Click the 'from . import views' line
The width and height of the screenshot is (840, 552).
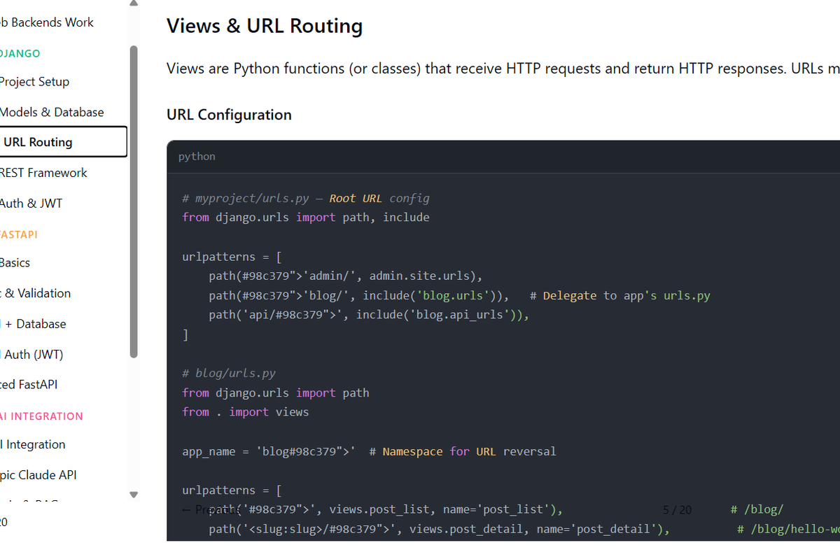[245, 412]
